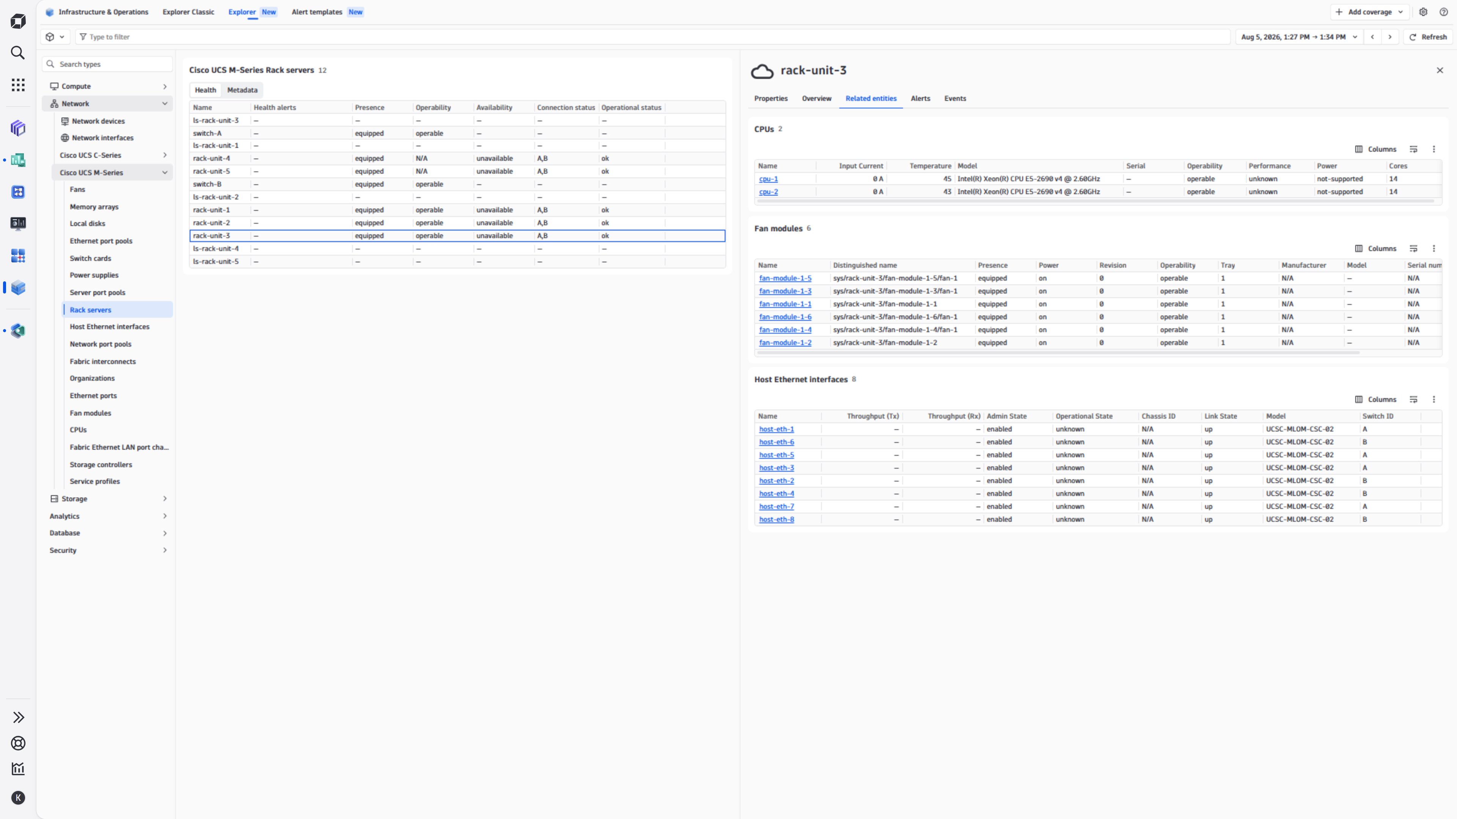Open the blue tiles app with red dot
The width and height of the screenshot is (1457, 819).
(18, 256)
